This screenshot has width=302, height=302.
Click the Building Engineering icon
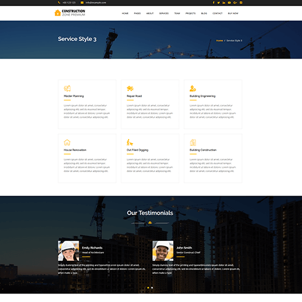click(x=193, y=88)
